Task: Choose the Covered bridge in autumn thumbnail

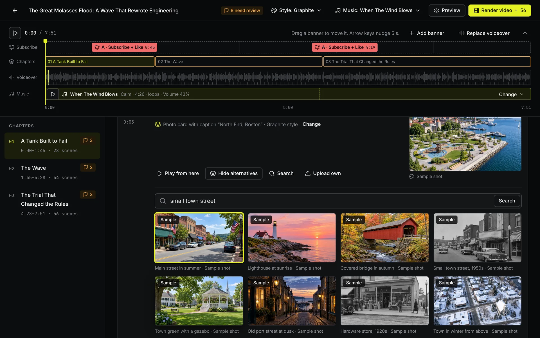Action: pos(384,238)
